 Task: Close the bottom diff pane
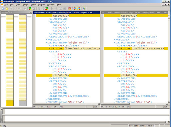point(1,109)
